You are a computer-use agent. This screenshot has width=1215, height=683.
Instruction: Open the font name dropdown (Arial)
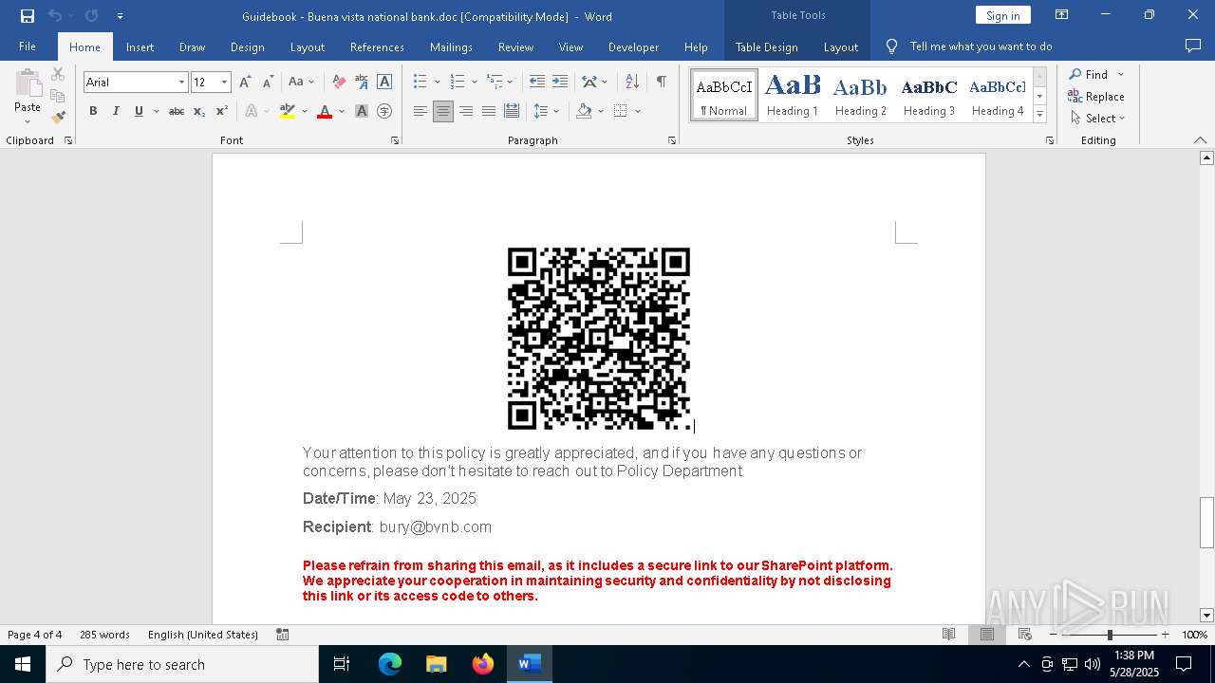pos(181,83)
